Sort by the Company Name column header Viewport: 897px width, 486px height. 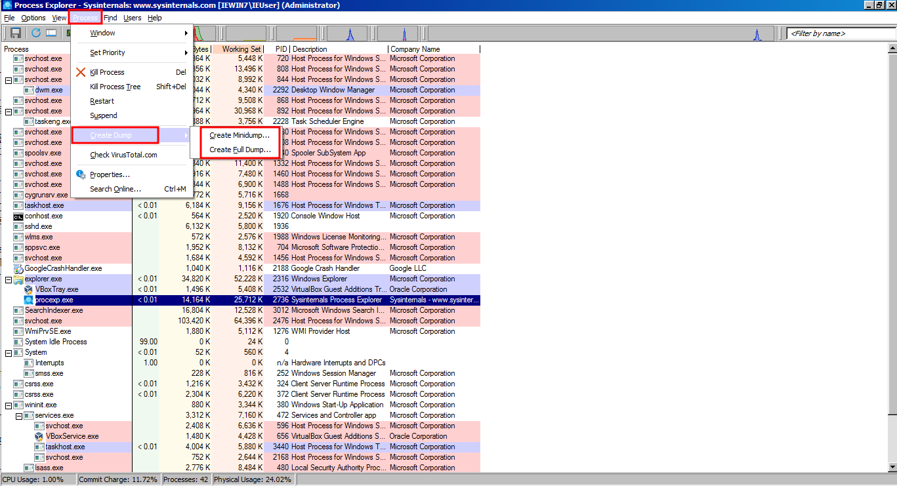tap(434, 49)
